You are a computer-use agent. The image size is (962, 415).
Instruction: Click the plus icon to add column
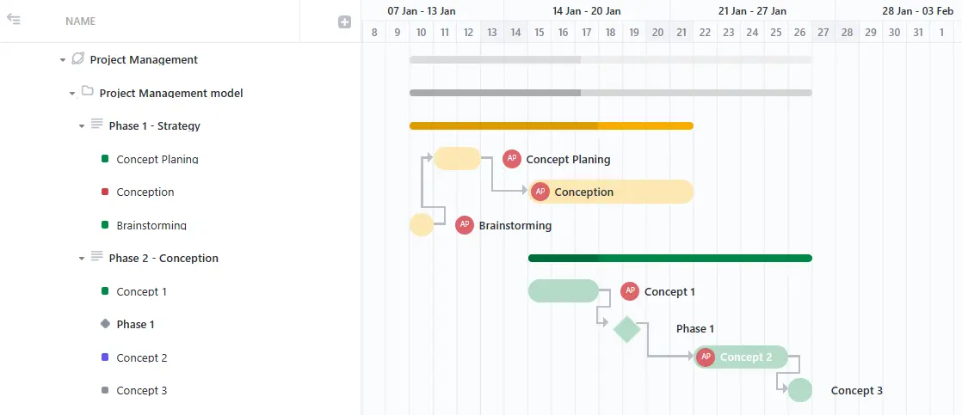345,22
